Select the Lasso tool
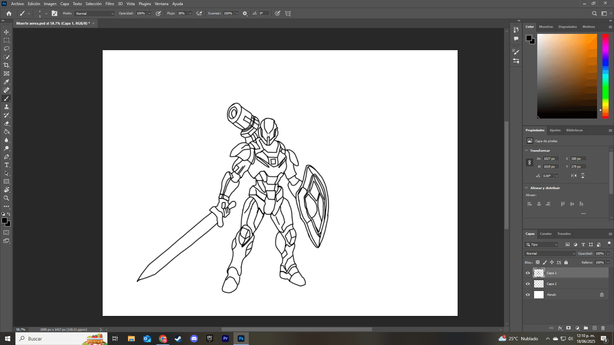 tap(6, 49)
